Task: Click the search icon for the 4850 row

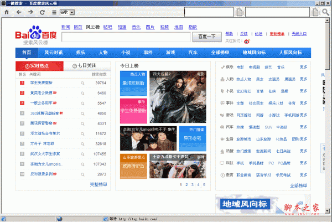Action: click(x=82, y=113)
